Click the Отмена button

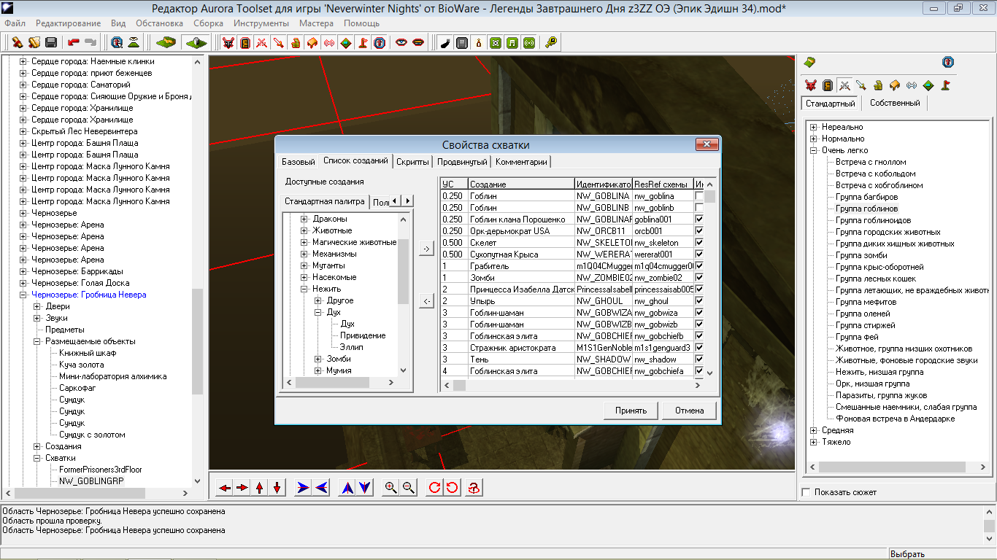point(689,411)
